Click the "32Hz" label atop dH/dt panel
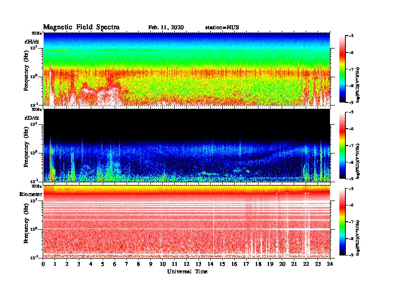 (37, 33)
